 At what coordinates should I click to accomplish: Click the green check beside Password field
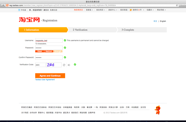65,48
